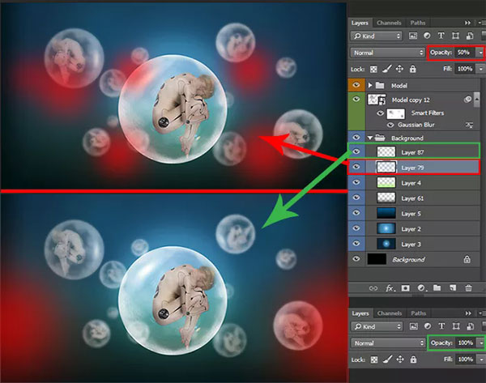This screenshot has width=486, height=383.
Task: Lock image pixels brush icon in lower panel
Action: (387, 360)
